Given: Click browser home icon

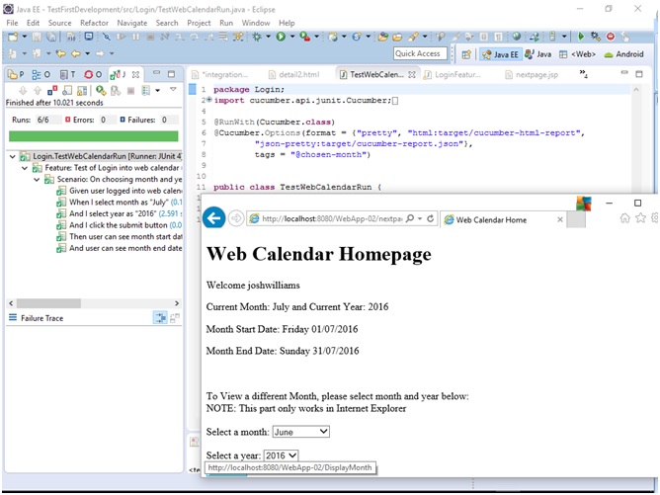Looking at the screenshot, I should point(624,218).
